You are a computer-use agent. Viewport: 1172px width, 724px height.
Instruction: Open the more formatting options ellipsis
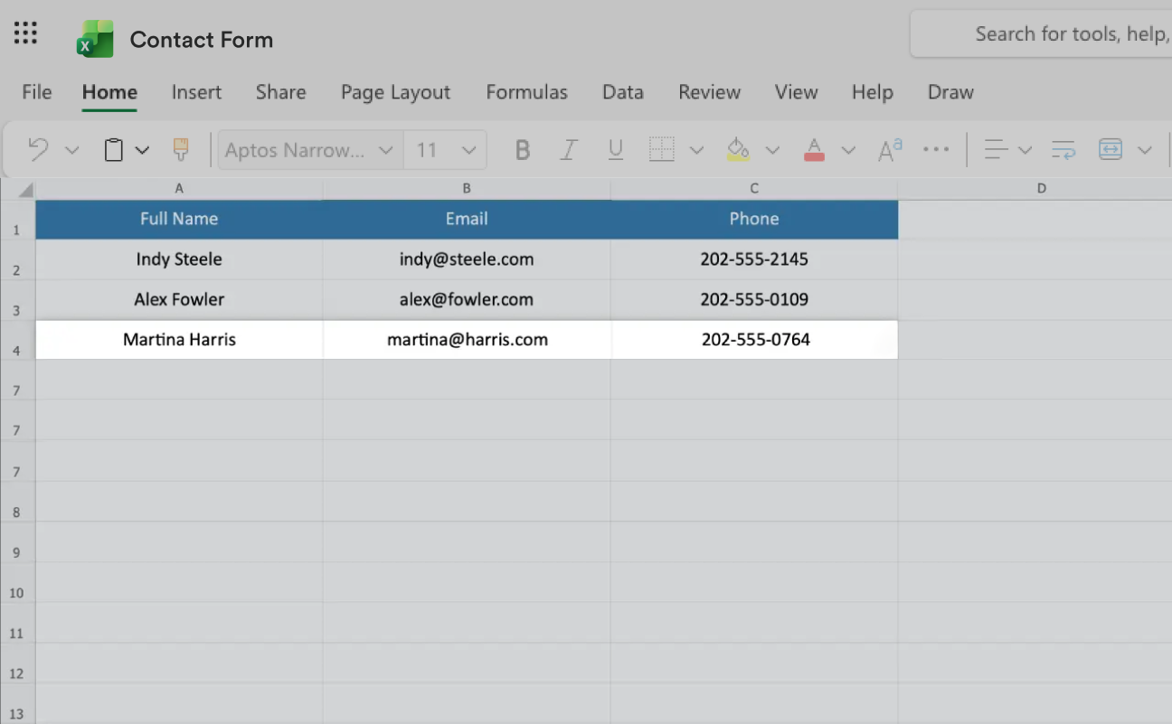tap(936, 149)
